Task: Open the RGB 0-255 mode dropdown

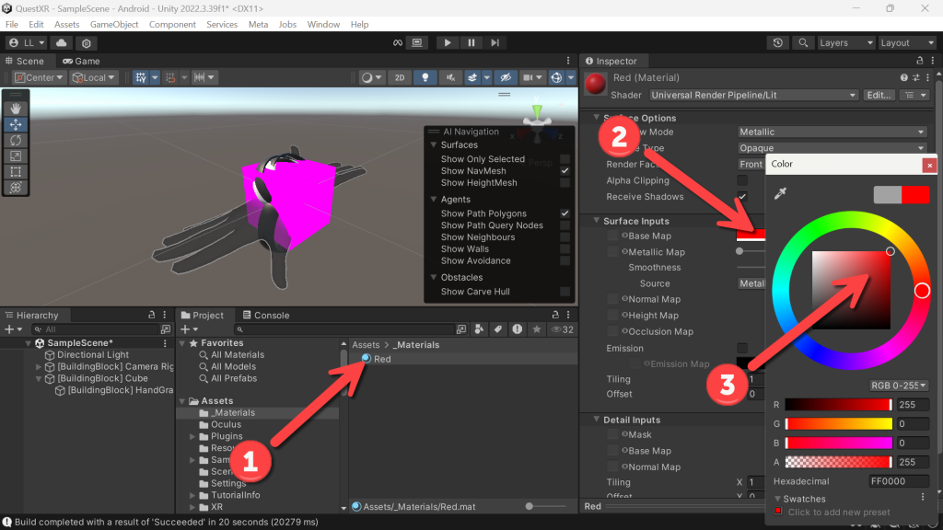Action: tap(899, 386)
